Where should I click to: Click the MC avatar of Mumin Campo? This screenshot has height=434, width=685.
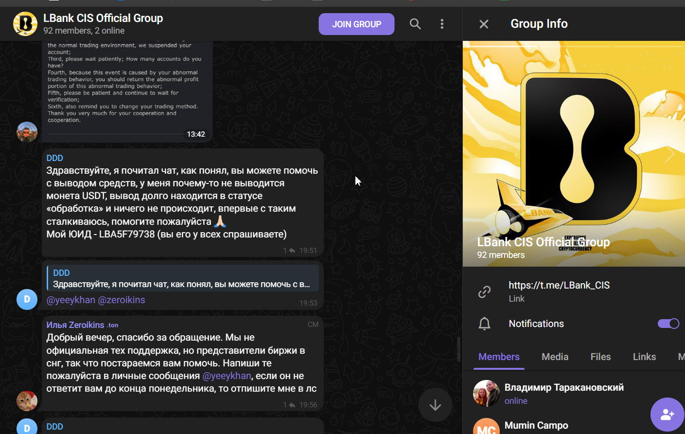click(x=486, y=427)
